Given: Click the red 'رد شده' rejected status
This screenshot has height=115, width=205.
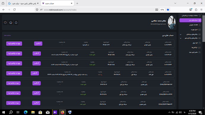Looking at the screenshot, I should 100,75.
